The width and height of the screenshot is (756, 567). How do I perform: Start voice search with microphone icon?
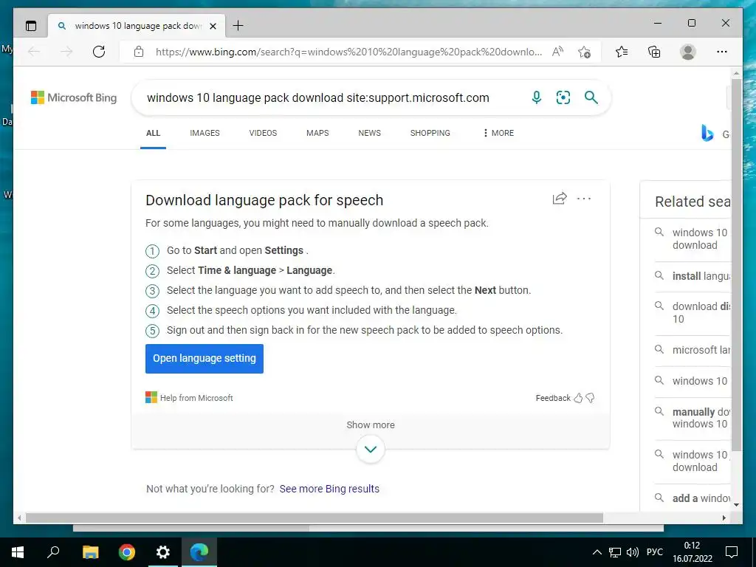pos(536,97)
